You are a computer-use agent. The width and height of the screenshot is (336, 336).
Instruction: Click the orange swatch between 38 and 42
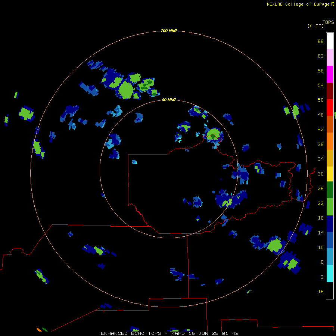(x=330, y=141)
